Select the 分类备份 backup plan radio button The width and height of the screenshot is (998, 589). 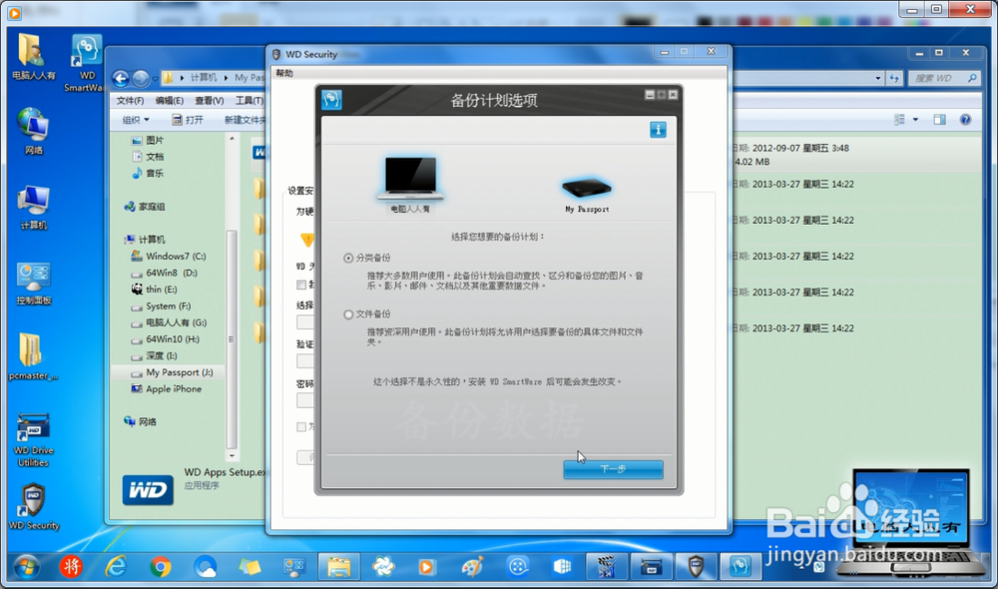(348, 258)
